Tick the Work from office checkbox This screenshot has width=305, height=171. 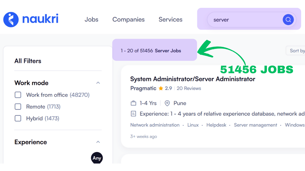tap(18, 95)
